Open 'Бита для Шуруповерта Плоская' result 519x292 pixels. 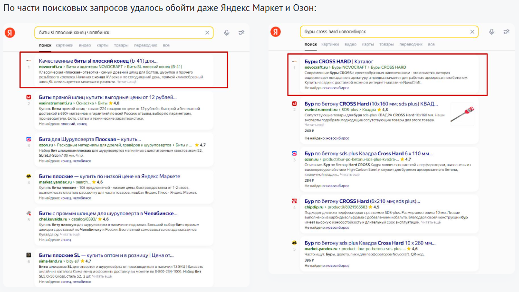coord(90,139)
